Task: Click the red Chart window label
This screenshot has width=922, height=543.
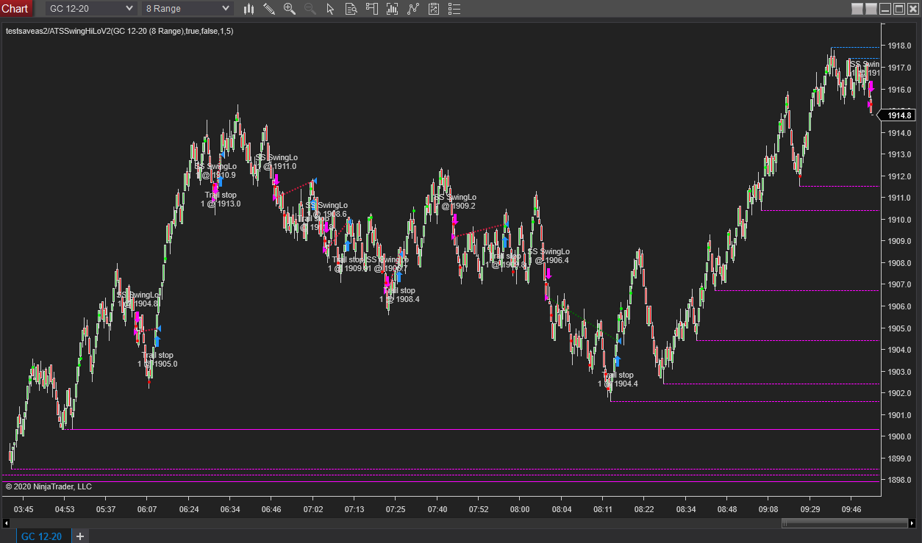Action: pos(16,9)
